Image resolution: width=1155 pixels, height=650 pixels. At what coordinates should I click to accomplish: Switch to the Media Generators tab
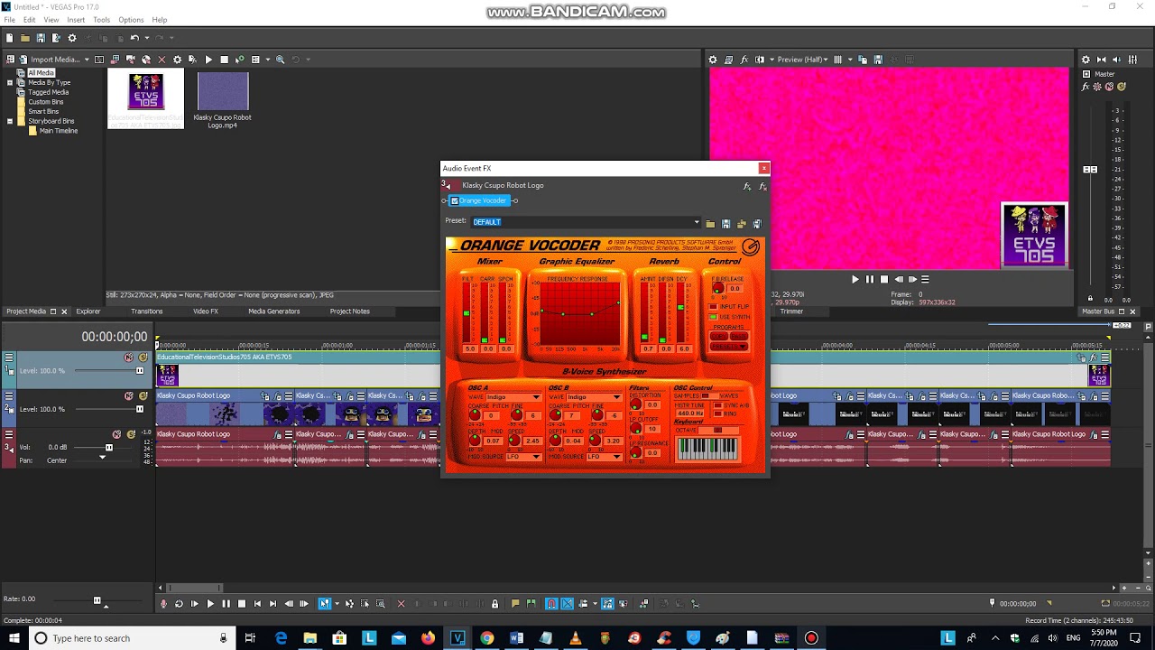274,311
